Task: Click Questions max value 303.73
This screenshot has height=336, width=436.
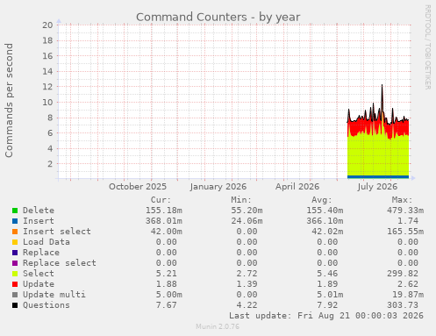Action: pyautogui.click(x=403, y=305)
